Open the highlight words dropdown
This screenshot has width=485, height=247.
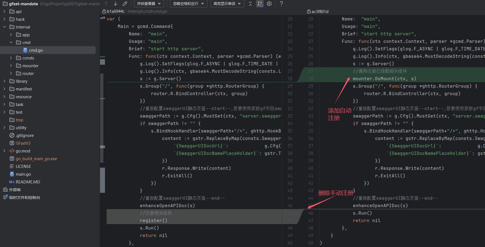point(227,4)
